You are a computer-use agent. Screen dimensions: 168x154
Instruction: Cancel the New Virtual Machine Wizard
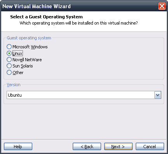point(150,147)
